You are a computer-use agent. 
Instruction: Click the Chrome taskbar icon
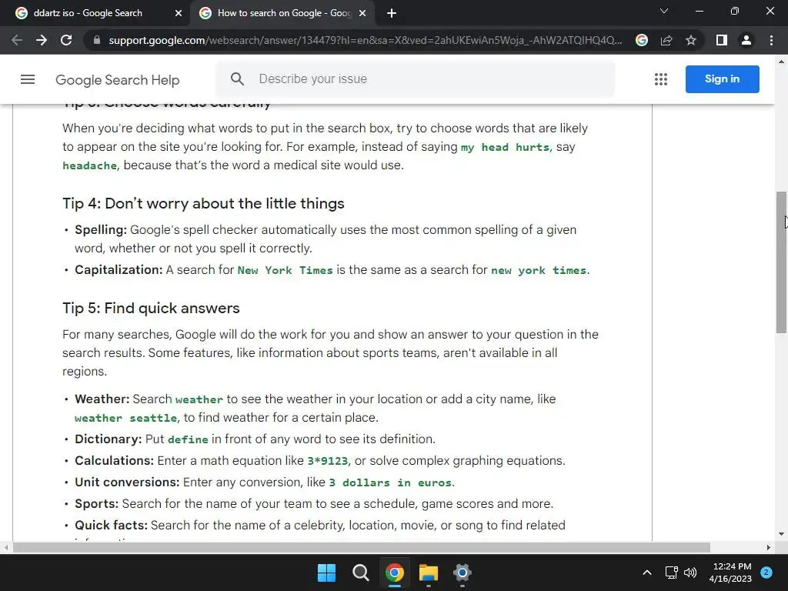395,573
